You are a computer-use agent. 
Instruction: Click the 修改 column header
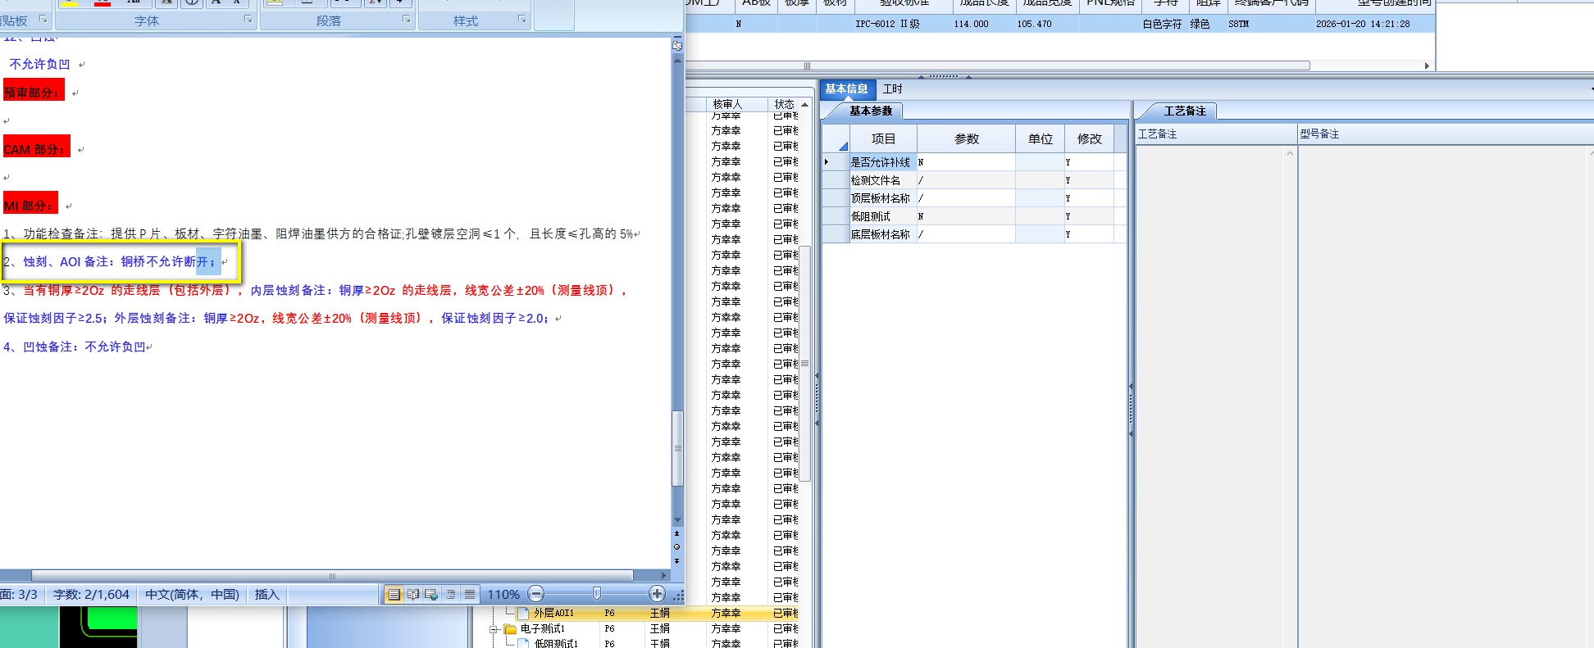1089,139
